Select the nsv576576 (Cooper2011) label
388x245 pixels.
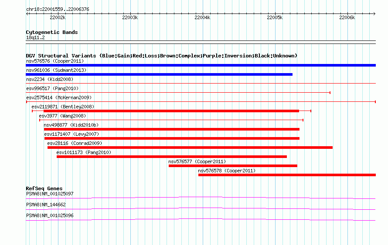pos(55,61)
